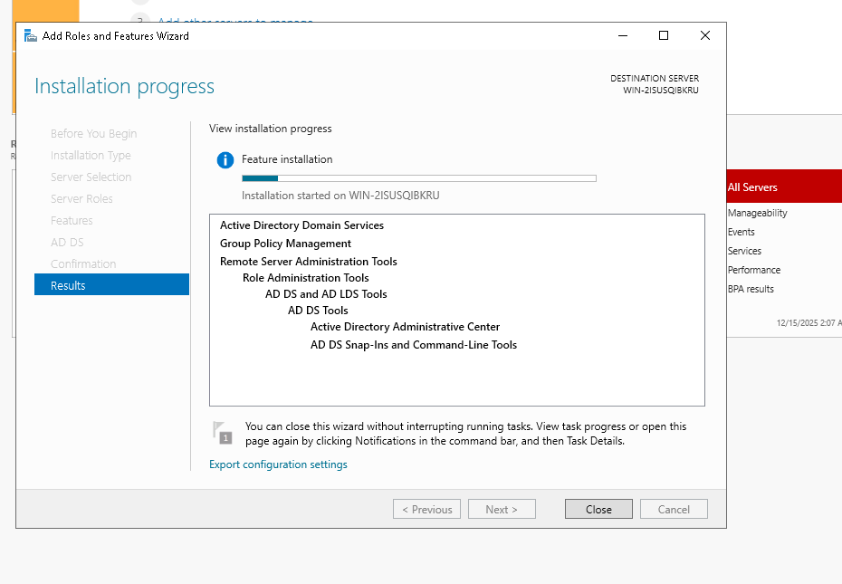Click the notification flag icon near the wizard tip
The height and width of the screenshot is (584, 842).
pos(221,432)
